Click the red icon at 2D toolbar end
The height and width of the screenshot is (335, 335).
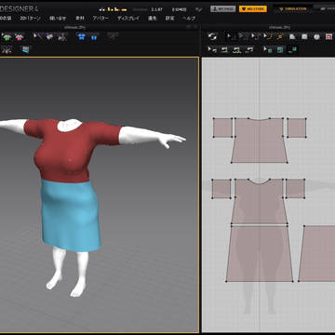pyautogui.click(x=328, y=37)
